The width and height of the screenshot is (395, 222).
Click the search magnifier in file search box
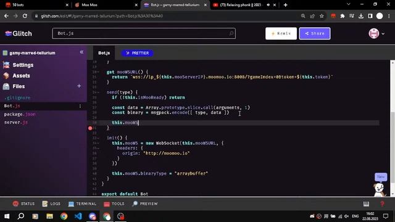pos(231,33)
